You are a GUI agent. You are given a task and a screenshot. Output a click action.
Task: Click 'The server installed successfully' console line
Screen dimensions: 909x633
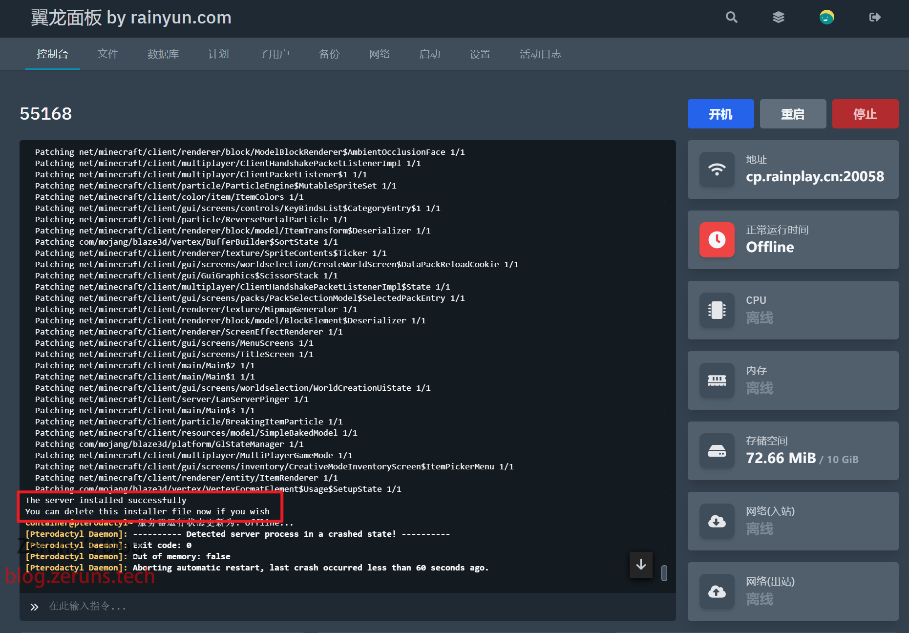coord(106,500)
